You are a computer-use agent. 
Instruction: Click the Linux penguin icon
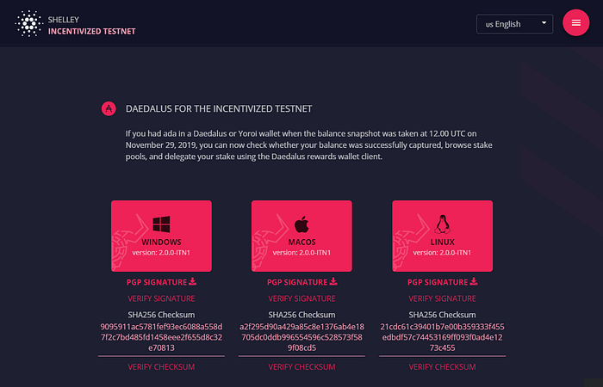click(442, 224)
